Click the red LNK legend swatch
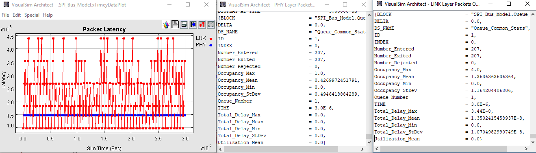Viewport: 536px width, 153px height. (x=210, y=39)
